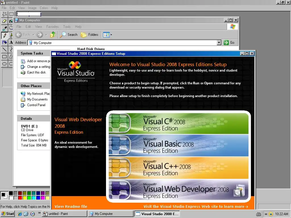Select the Brush tool in Paint
The image size is (291, 218).
pyautogui.click(x=11, y=35)
